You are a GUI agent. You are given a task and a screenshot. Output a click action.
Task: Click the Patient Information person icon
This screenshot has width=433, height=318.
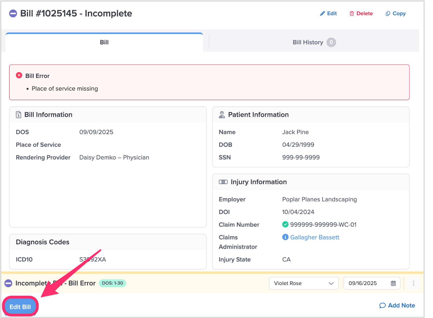click(222, 115)
